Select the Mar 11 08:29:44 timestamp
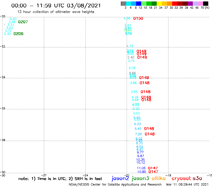The image size is (212, 187). click(x=187, y=184)
